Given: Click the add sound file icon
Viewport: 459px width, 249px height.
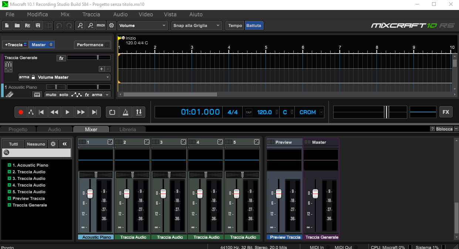Looking at the screenshot, I should [x=27, y=25].
